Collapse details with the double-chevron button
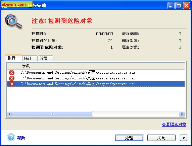 coord(183,138)
